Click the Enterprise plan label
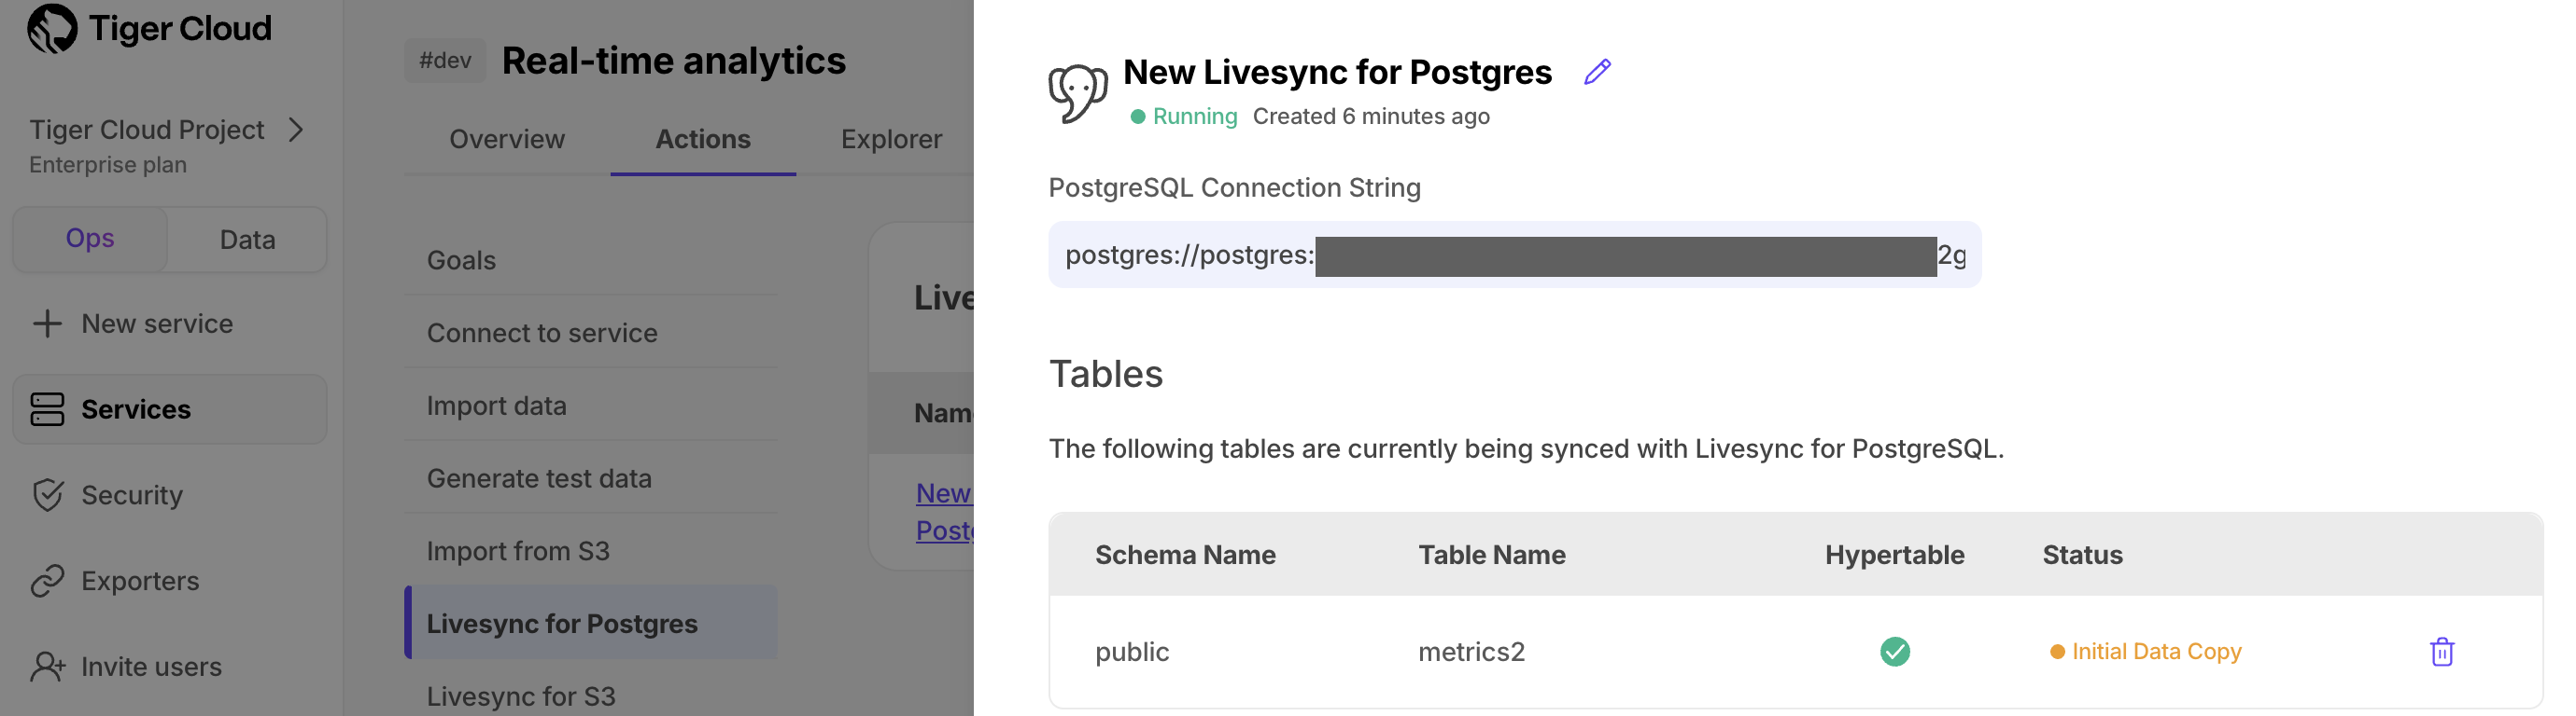This screenshot has height=716, width=2576. (x=108, y=165)
